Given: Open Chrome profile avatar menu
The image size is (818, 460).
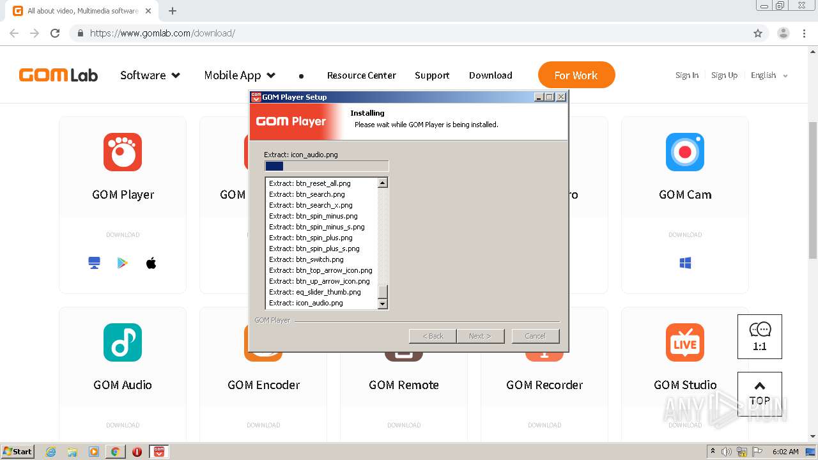Looking at the screenshot, I should point(783,33).
